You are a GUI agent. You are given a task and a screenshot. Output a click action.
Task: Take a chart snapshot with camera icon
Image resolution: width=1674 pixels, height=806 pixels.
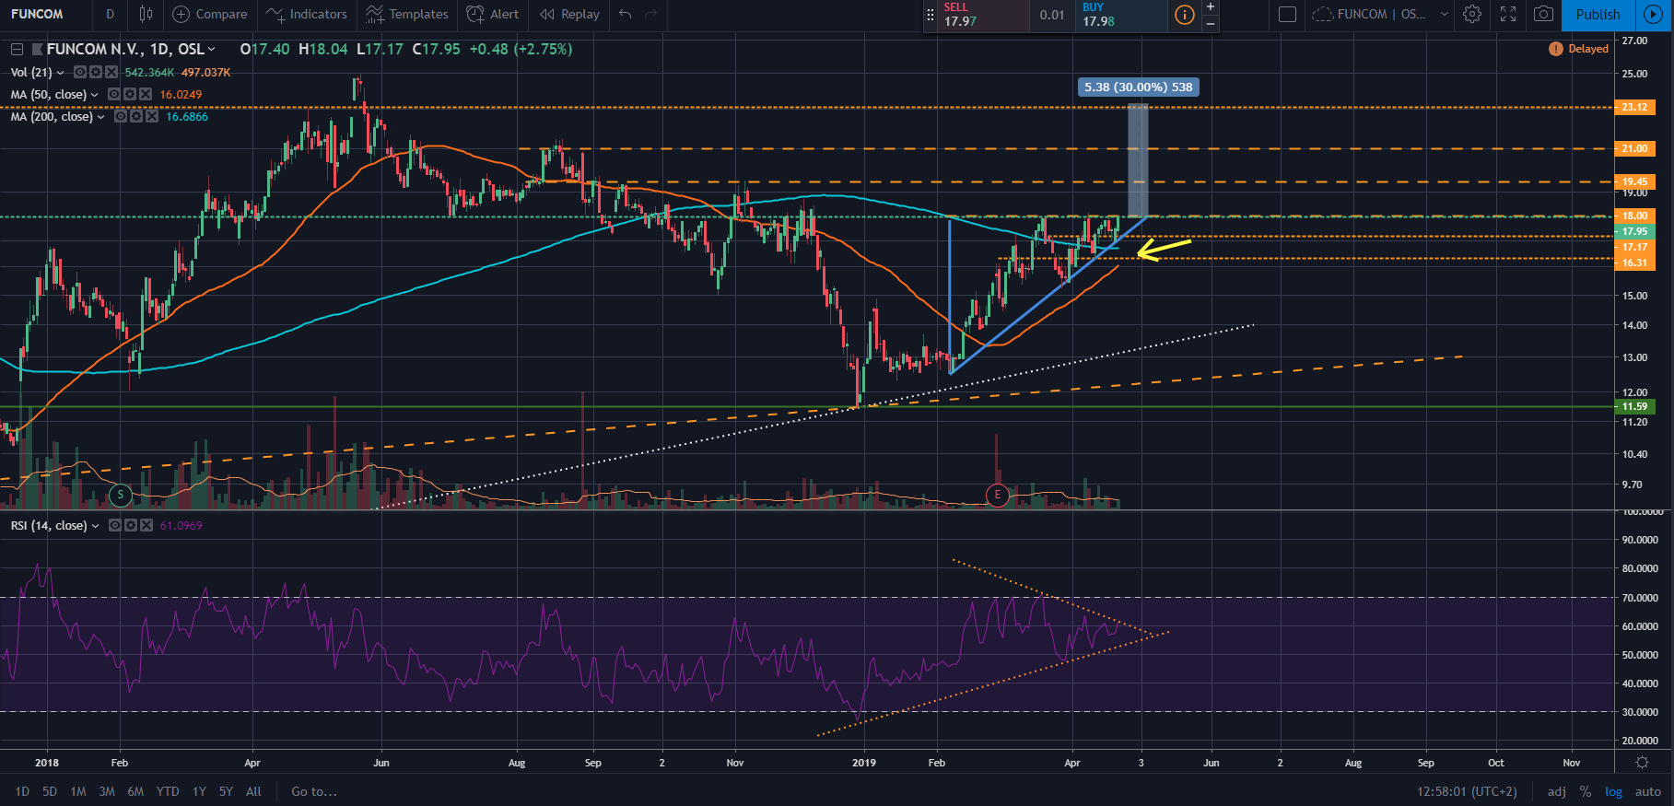click(1543, 14)
